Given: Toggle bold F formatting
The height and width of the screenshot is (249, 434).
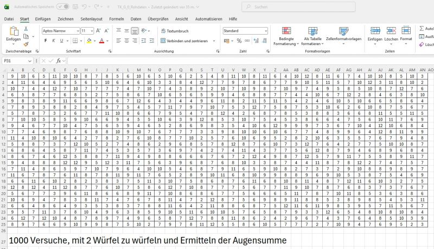Looking at the screenshot, I should point(46,41).
